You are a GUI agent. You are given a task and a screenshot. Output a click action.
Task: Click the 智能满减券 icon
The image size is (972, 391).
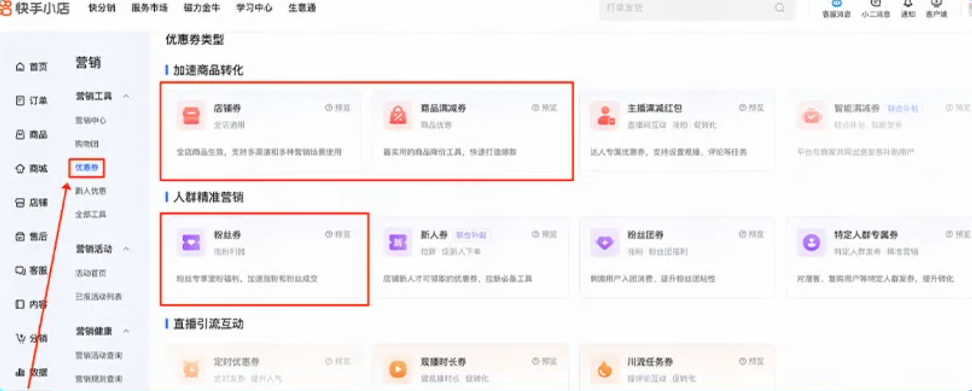pos(811,115)
